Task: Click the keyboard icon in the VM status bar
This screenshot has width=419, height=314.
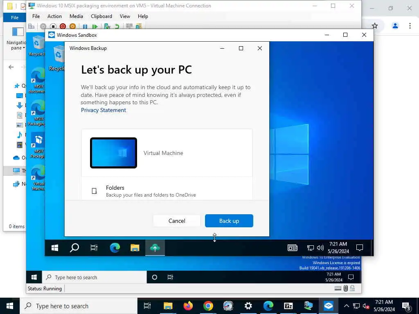Action: click(338, 288)
